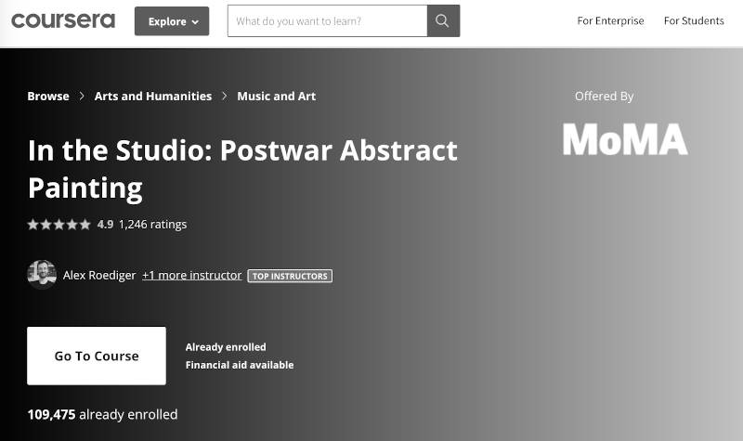Click the course title 'In the Studio: Postwar Abstract Painting'
The image size is (743, 441).
coord(242,169)
